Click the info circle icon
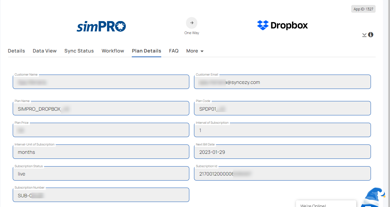 point(371,34)
